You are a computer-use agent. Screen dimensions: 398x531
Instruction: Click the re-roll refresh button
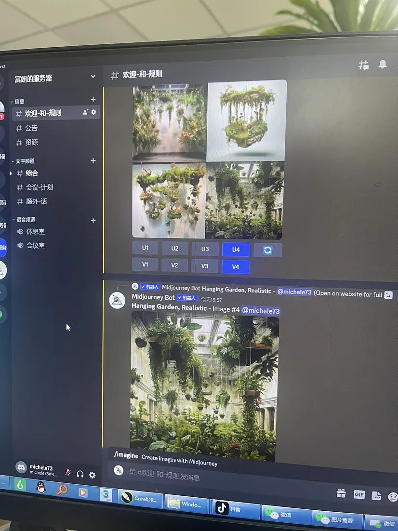(x=267, y=250)
